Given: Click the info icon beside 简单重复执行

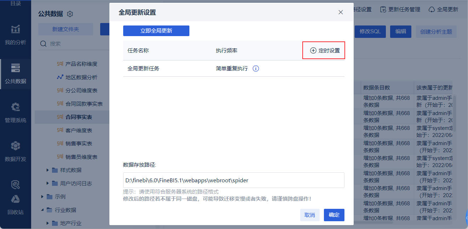Looking at the screenshot, I should [x=256, y=69].
